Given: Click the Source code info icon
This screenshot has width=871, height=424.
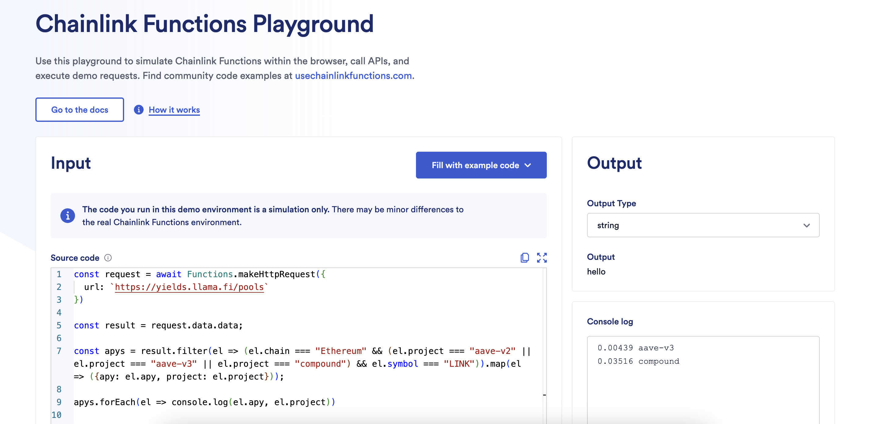Looking at the screenshot, I should coord(108,258).
